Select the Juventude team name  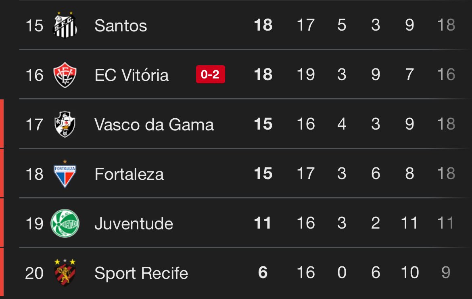134,224
